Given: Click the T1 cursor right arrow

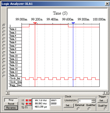Looking at the screenshot, I should (x=30, y=100).
